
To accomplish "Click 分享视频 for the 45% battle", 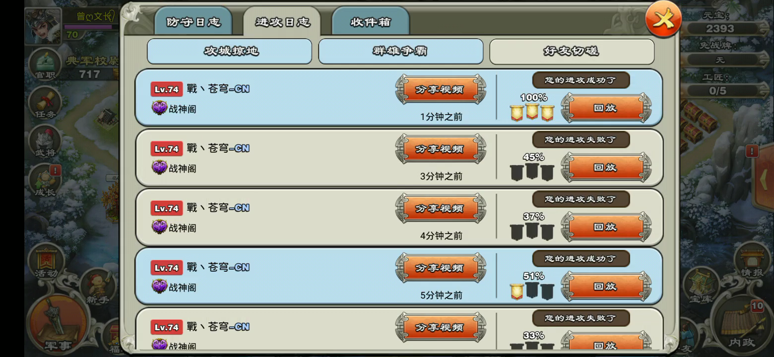I will 440,149.
